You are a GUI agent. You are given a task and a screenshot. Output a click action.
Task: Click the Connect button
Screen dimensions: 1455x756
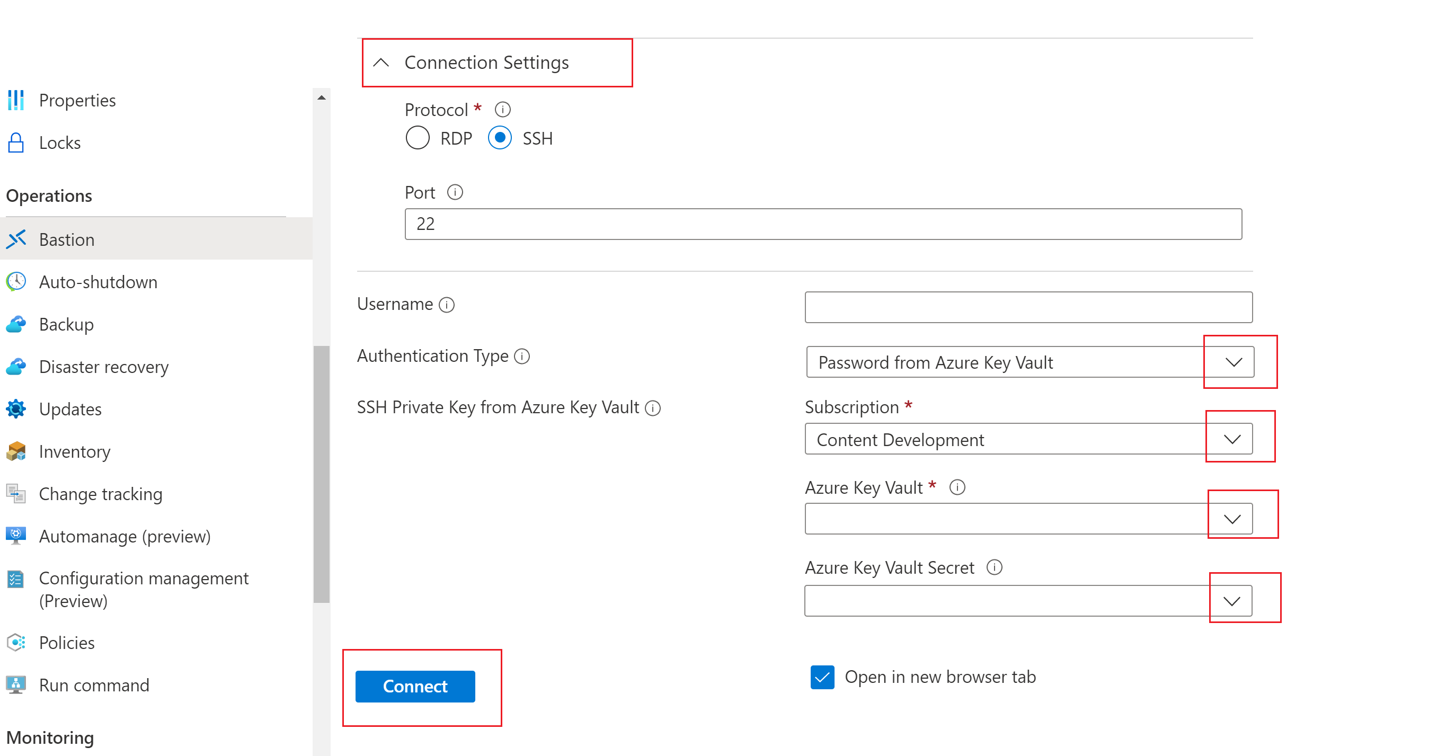click(415, 687)
